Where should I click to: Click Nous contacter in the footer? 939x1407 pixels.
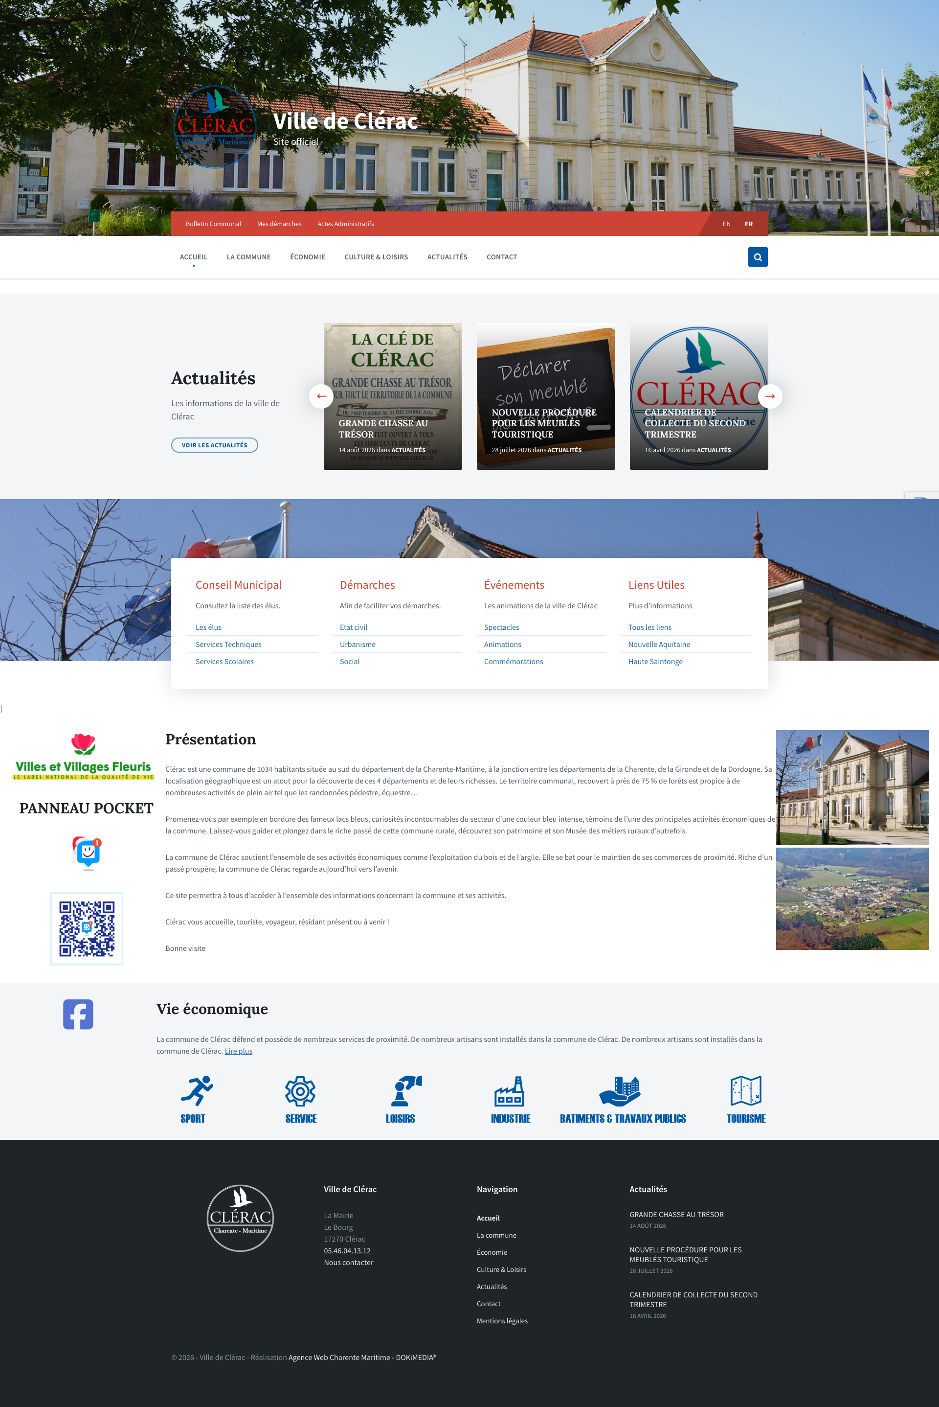[349, 1263]
